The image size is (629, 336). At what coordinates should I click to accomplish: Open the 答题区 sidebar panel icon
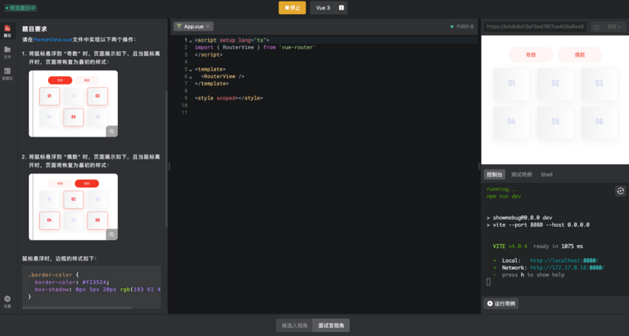(x=7, y=74)
